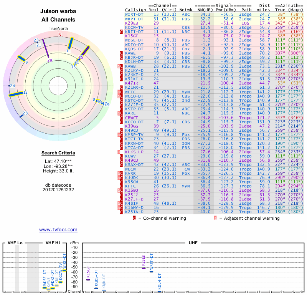Image resolution: width=307 pixels, height=295 pixels.
Task: Select the K47IR row callsign
Action: click(x=132, y=83)
